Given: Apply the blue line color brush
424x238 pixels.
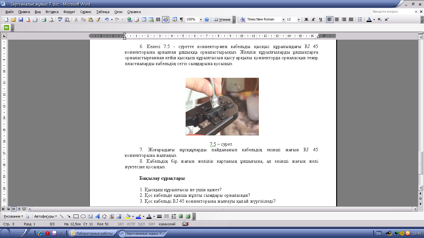Looking at the screenshot, I should [x=138, y=216].
